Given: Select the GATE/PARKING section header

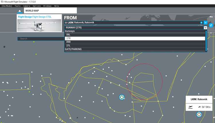Looking at the screenshot, I should (73, 49).
